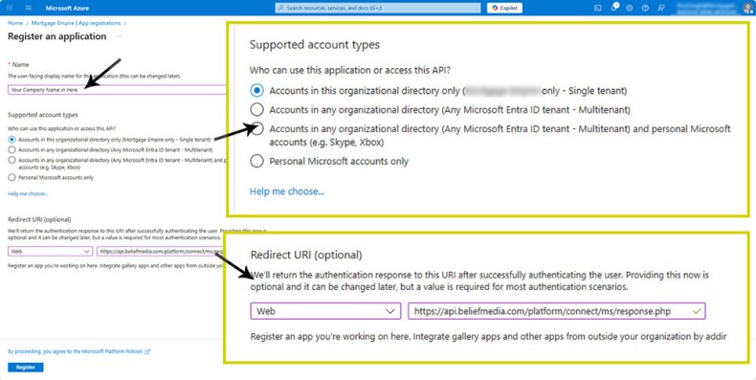Select Personal Microsoft accounts only in enlarged callout

point(257,161)
